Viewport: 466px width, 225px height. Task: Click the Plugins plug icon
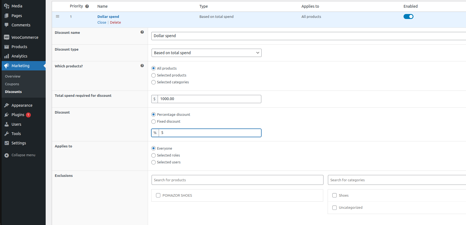tap(7, 115)
